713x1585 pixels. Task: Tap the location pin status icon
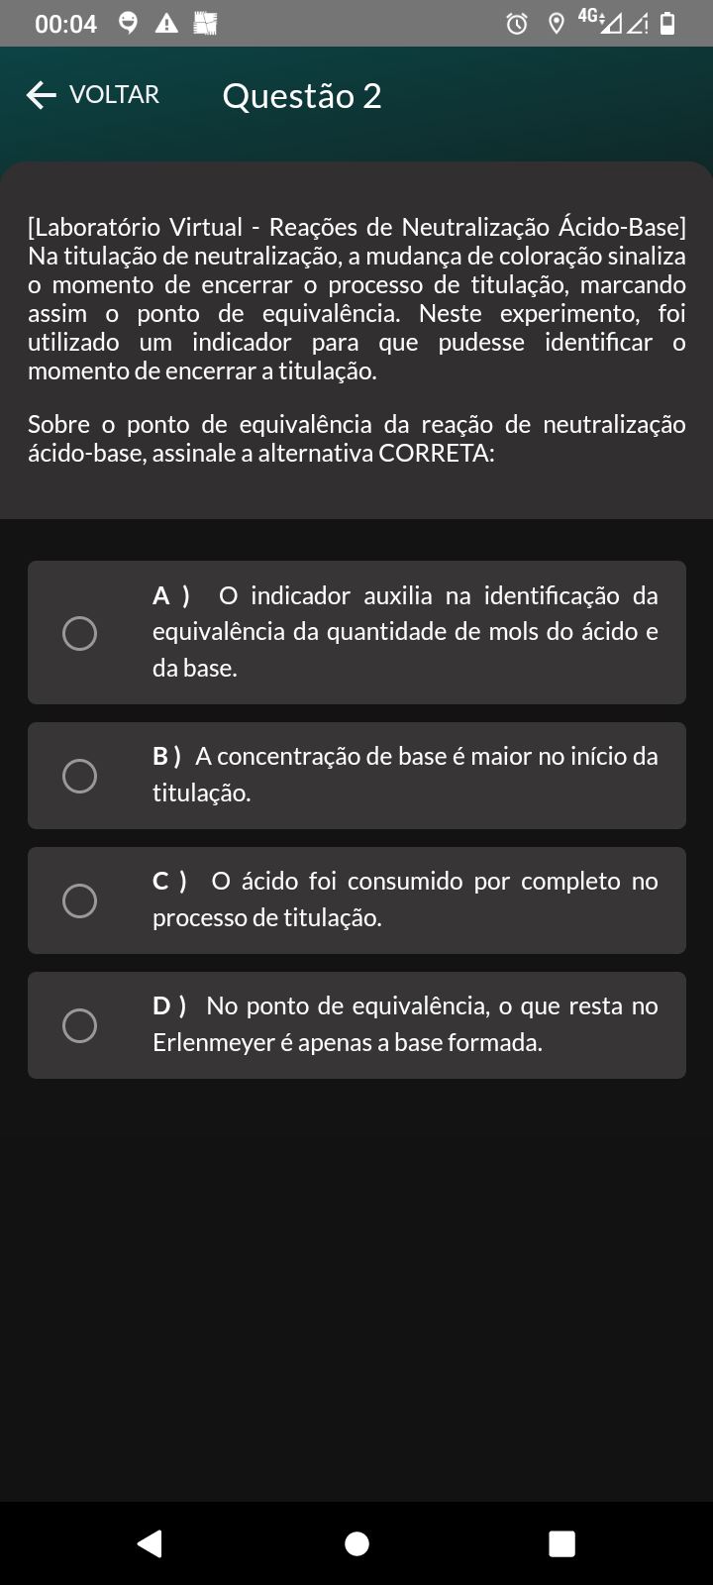tap(556, 23)
